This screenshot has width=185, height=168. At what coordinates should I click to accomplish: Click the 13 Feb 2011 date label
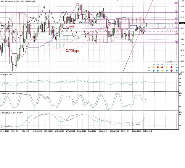tap(70, 131)
